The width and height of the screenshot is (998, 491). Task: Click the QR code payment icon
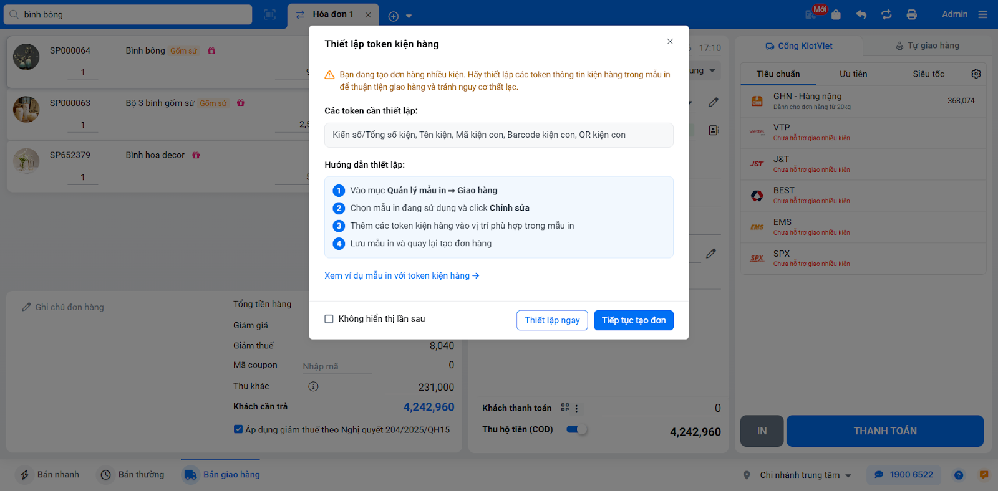point(565,408)
